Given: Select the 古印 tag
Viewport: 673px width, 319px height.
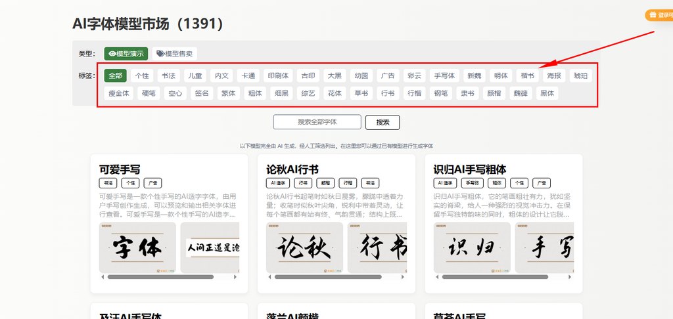Looking at the screenshot, I should 308,76.
